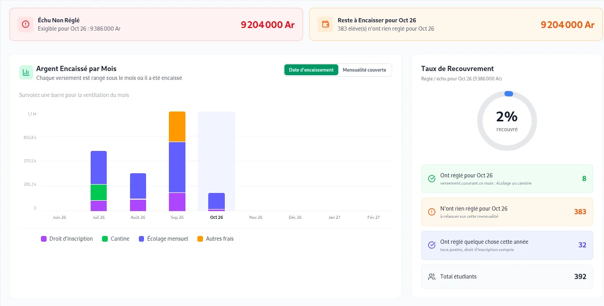Click the Taux de Recouvrement heading
The image size is (604, 306).
tap(457, 68)
